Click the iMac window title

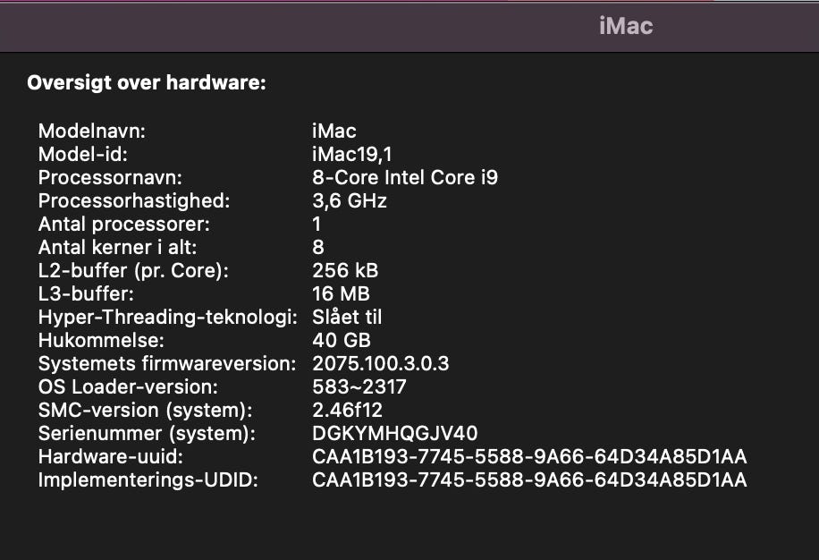(626, 26)
